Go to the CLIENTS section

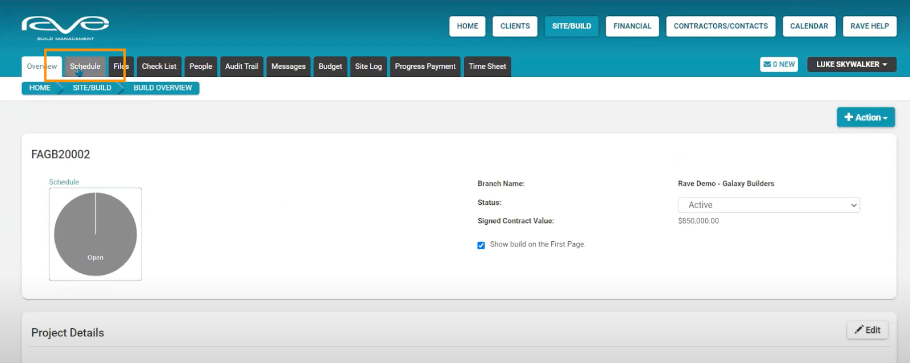[x=515, y=26]
